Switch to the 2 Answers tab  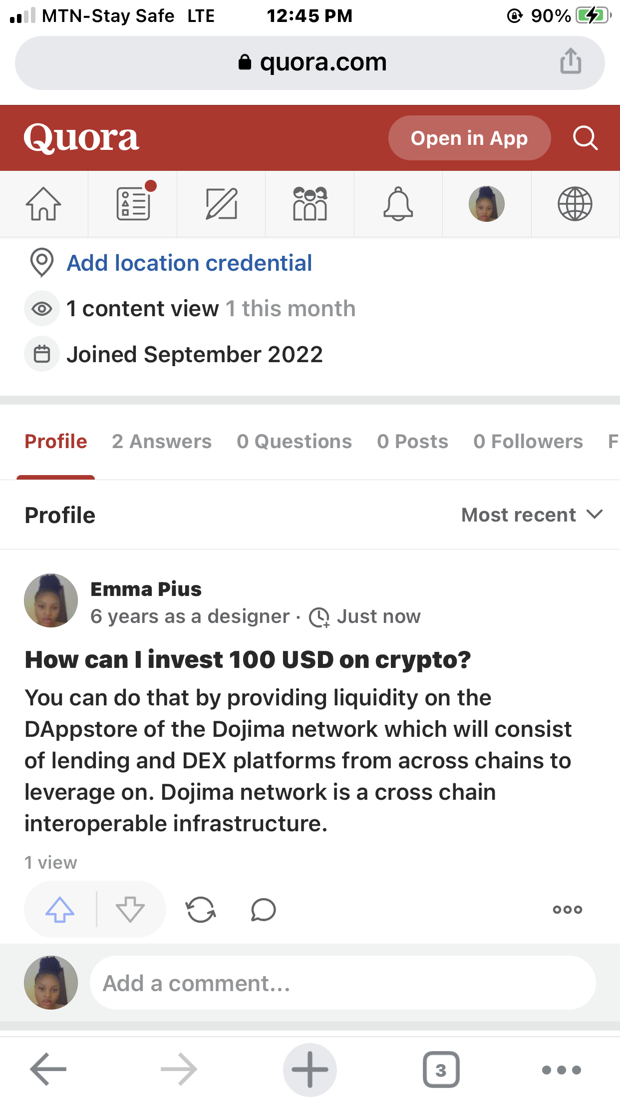click(x=162, y=442)
